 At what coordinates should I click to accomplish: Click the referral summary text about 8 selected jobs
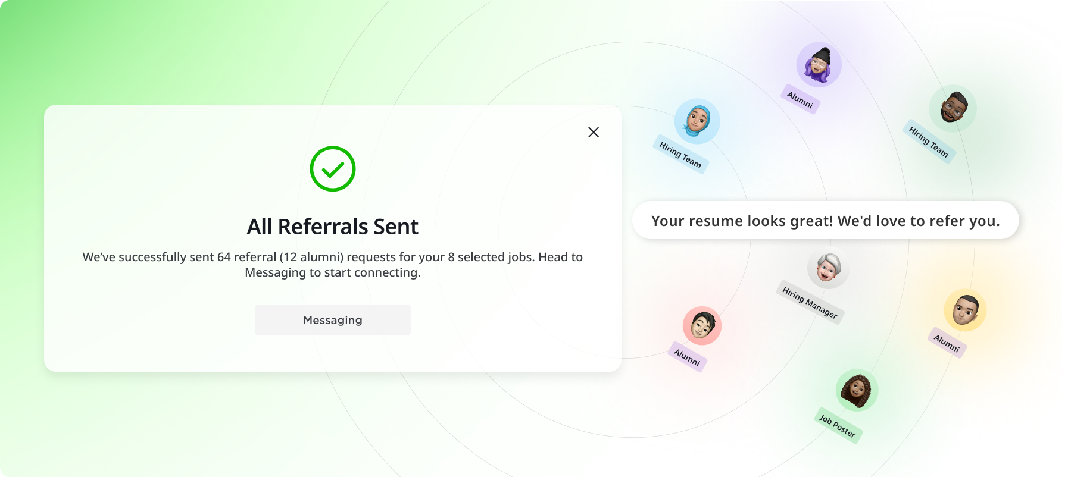332,265
